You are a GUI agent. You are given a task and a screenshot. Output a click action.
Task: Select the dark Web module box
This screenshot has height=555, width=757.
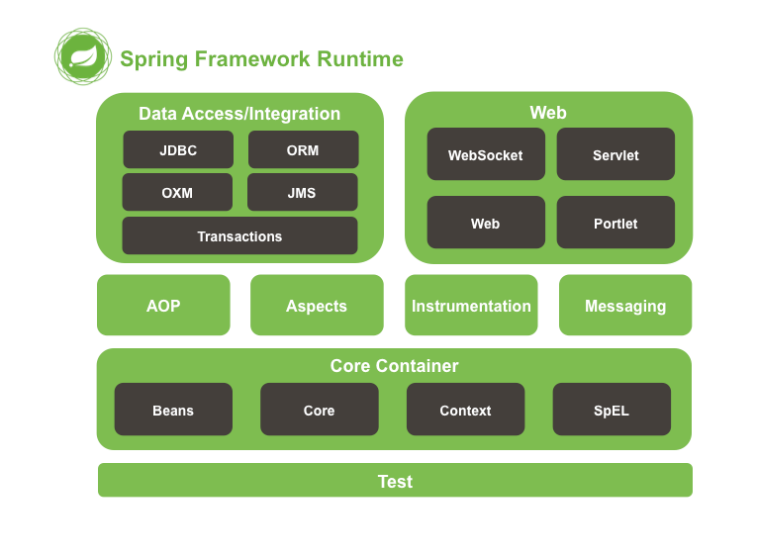coord(486,222)
